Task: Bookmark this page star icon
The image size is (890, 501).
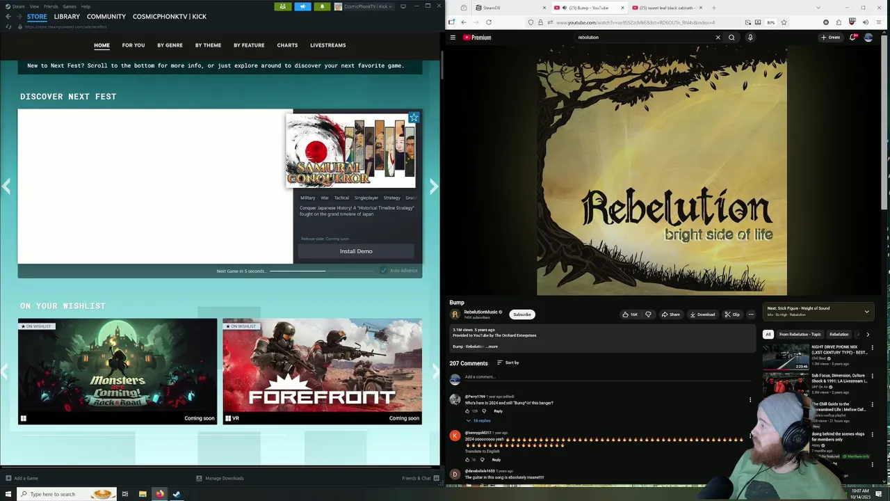Action: [x=784, y=22]
